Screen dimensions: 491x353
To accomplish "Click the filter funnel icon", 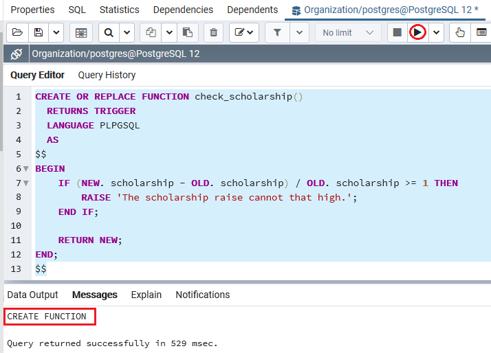I will coord(277,32).
